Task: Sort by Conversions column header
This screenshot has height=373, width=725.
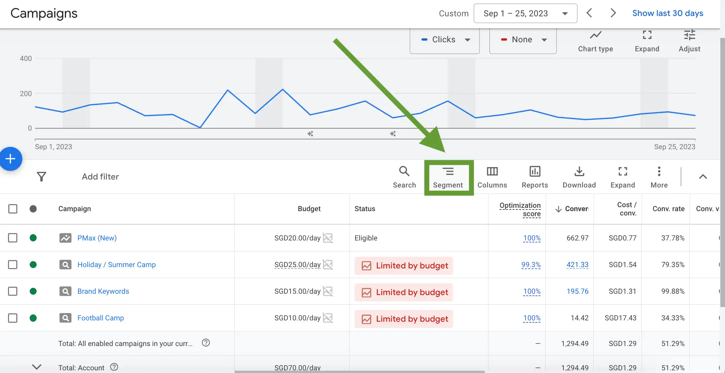Action: [x=572, y=209]
